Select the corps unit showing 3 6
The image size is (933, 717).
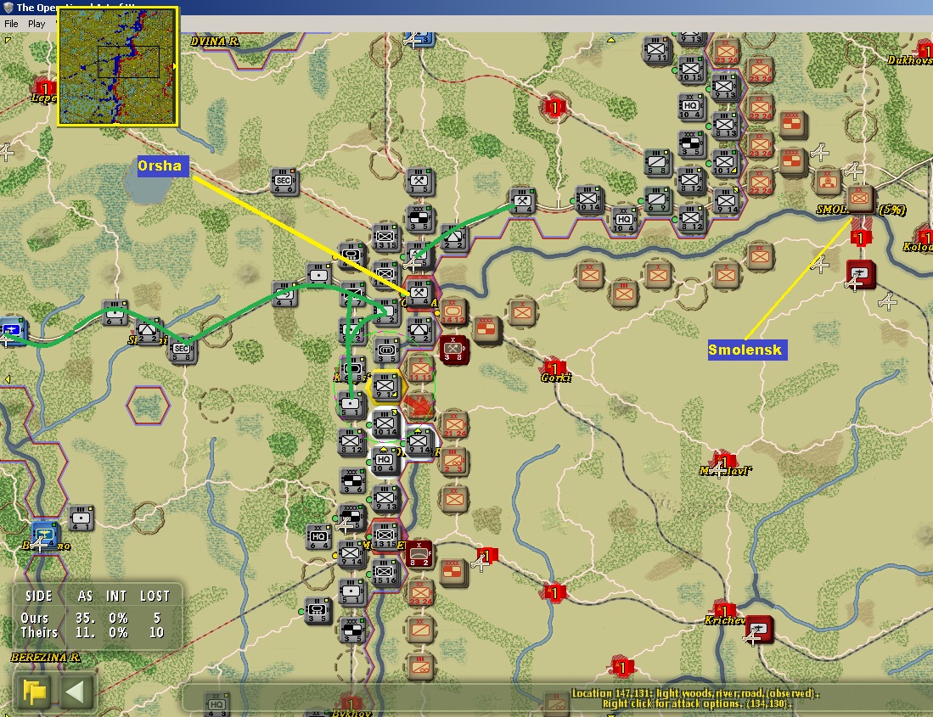[x=351, y=480]
